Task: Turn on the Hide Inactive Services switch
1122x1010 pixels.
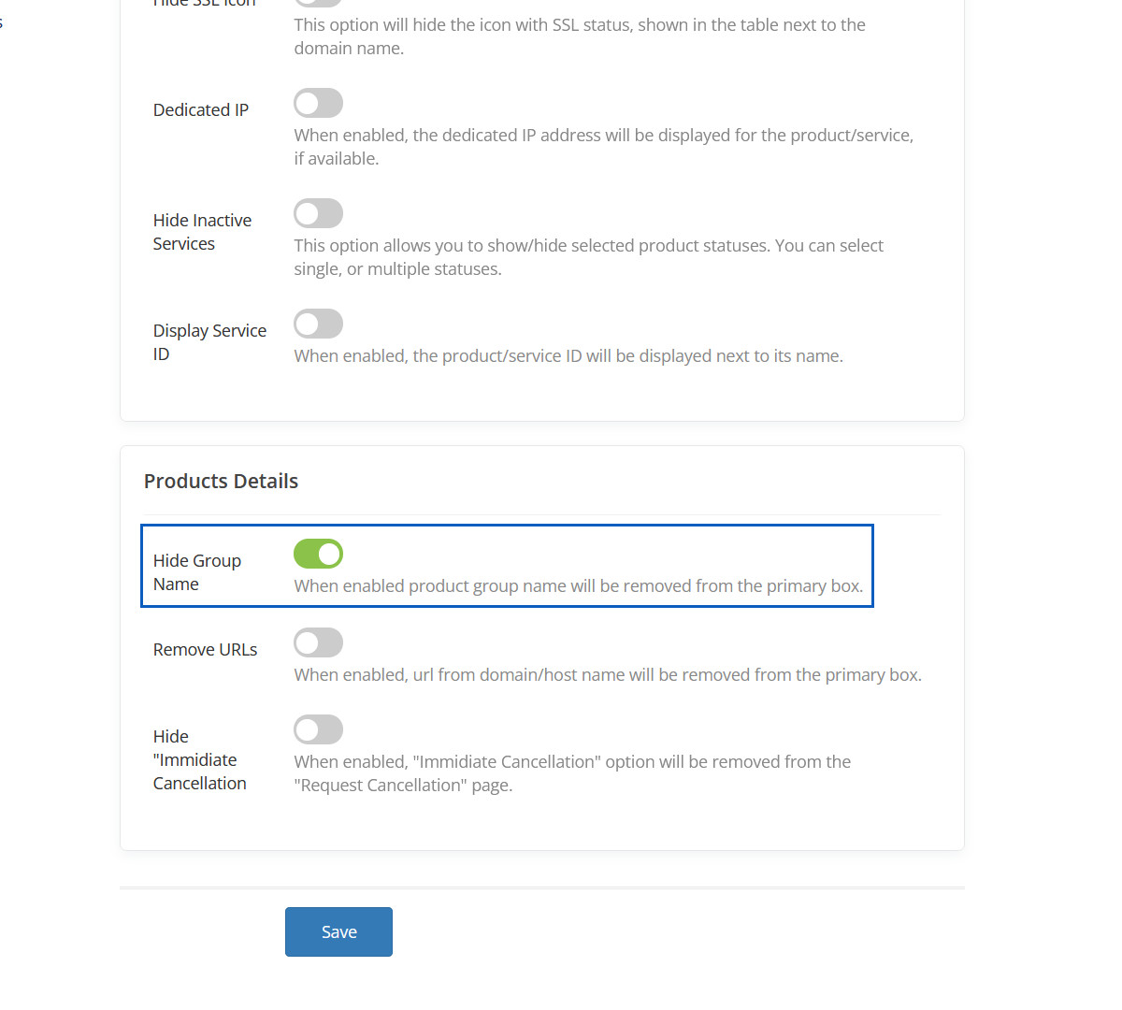Action: [318, 213]
